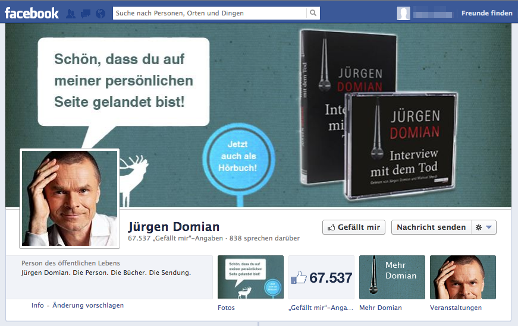Click the user avatar in top bar

click(403, 14)
